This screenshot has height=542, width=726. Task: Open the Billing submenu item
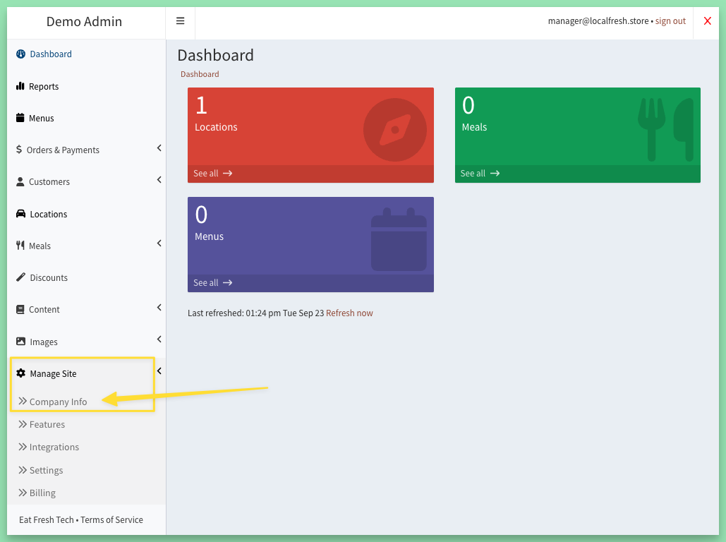[x=37, y=493]
